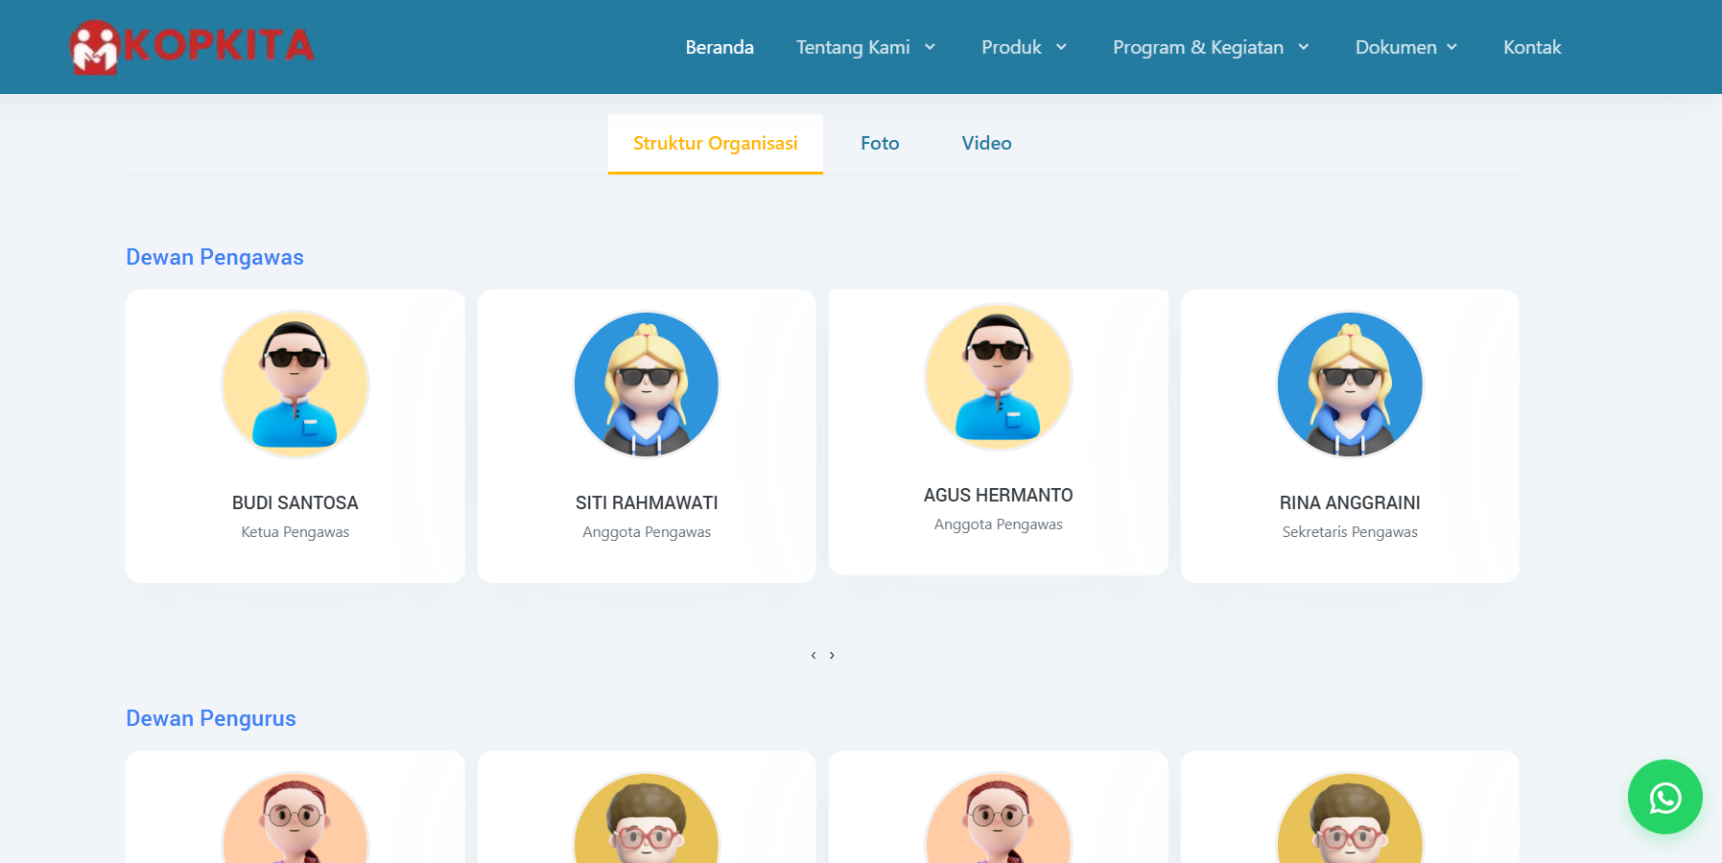Switch to the Video tab
This screenshot has width=1722, height=863.
[986, 143]
